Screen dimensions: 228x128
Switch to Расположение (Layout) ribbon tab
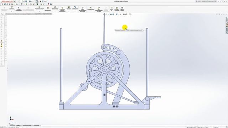click(x=10, y=14)
